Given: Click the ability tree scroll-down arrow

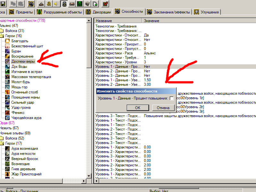Looking at the screenshot, I should [89, 176].
